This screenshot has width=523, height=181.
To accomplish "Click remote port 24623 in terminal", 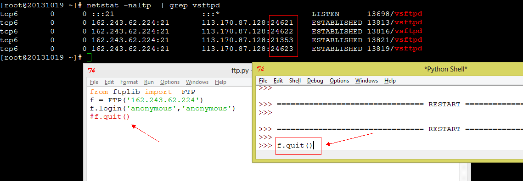I will click(x=282, y=49).
